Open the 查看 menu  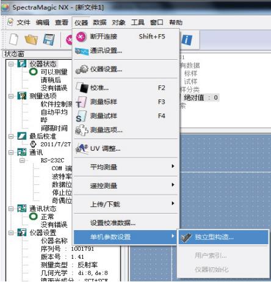click(x=62, y=23)
